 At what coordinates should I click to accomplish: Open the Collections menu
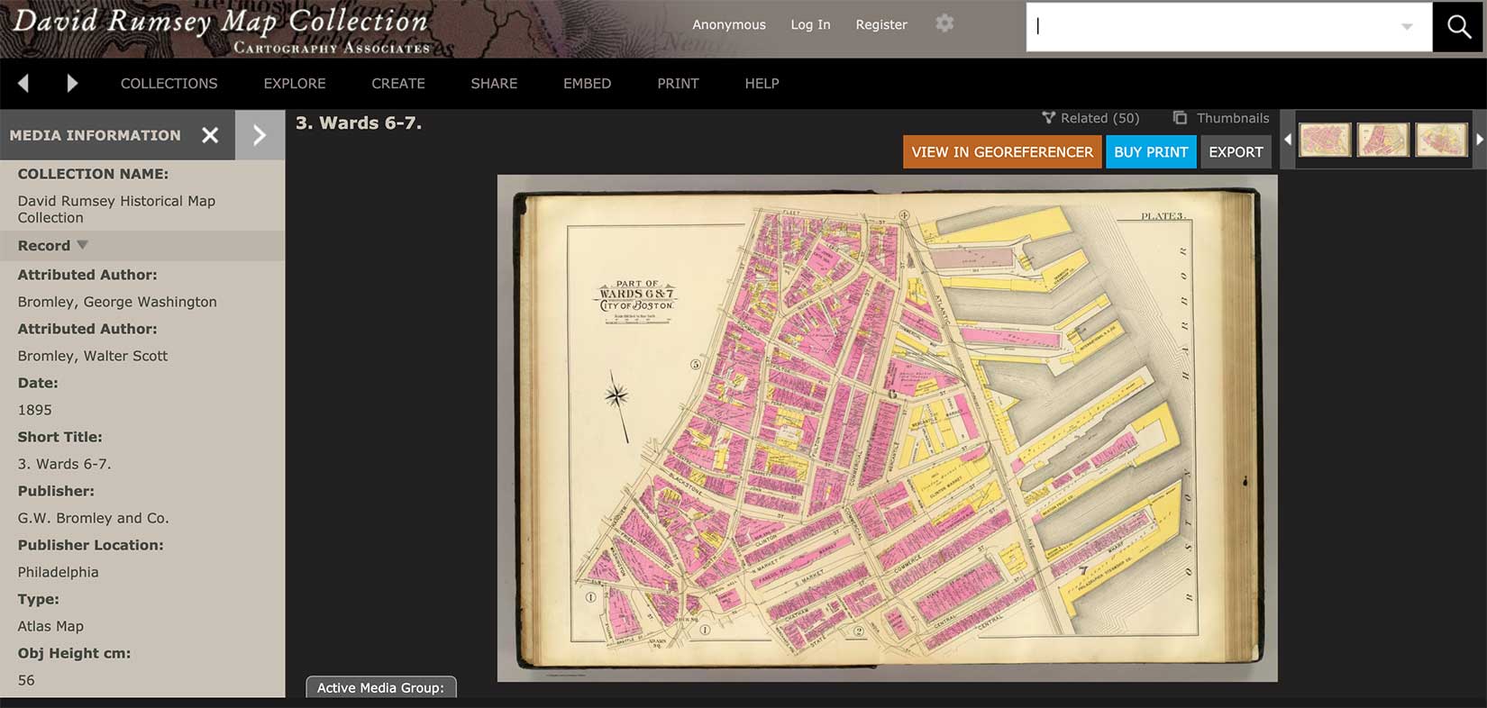pos(169,83)
